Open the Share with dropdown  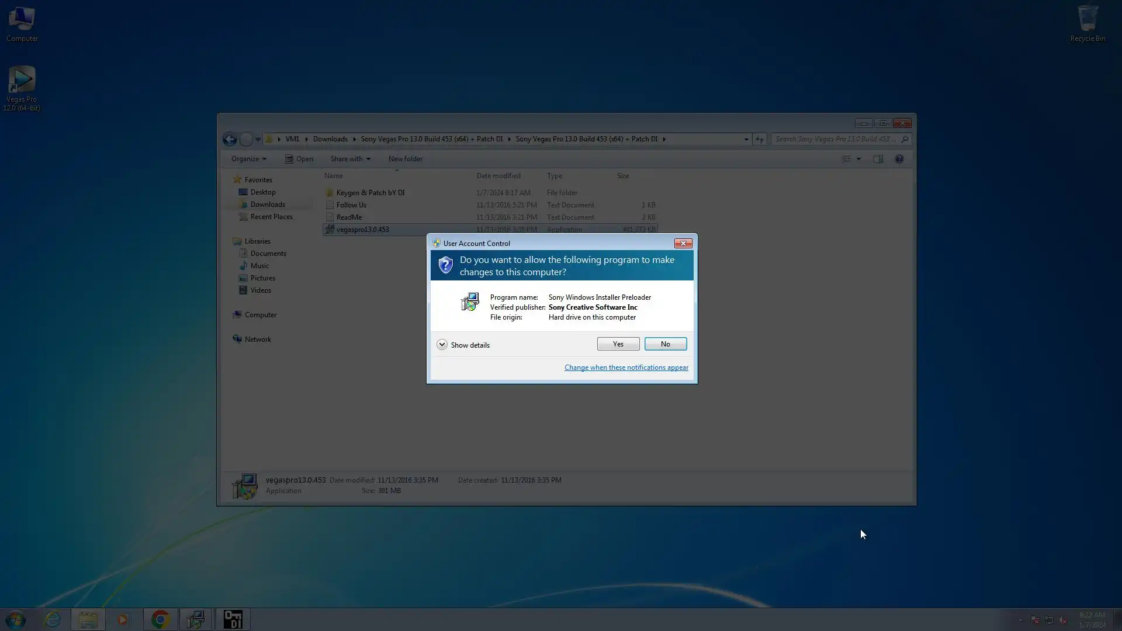click(x=350, y=159)
